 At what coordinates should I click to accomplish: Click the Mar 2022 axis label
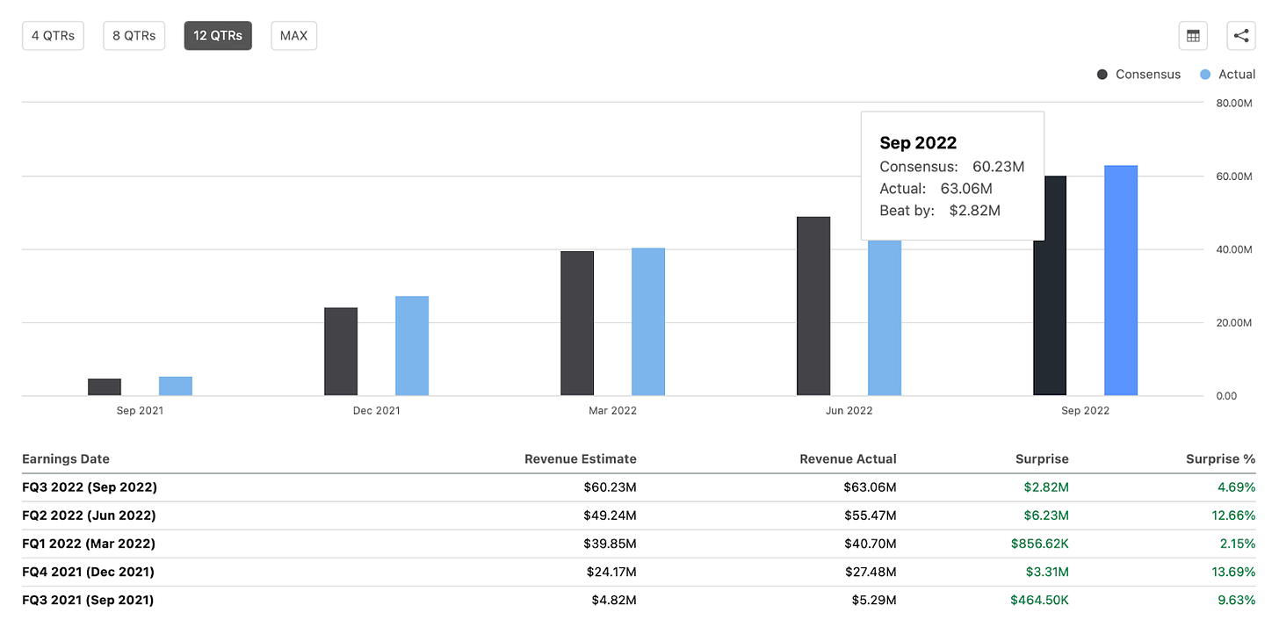click(612, 411)
